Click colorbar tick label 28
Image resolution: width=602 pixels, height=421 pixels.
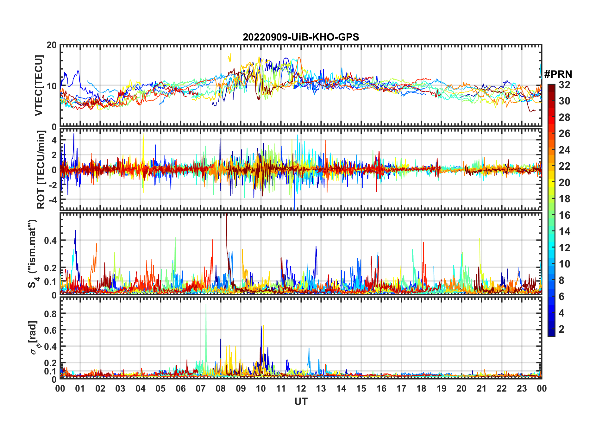(564, 117)
